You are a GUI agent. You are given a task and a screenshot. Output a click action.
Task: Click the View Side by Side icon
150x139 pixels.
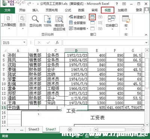(100, 17)
